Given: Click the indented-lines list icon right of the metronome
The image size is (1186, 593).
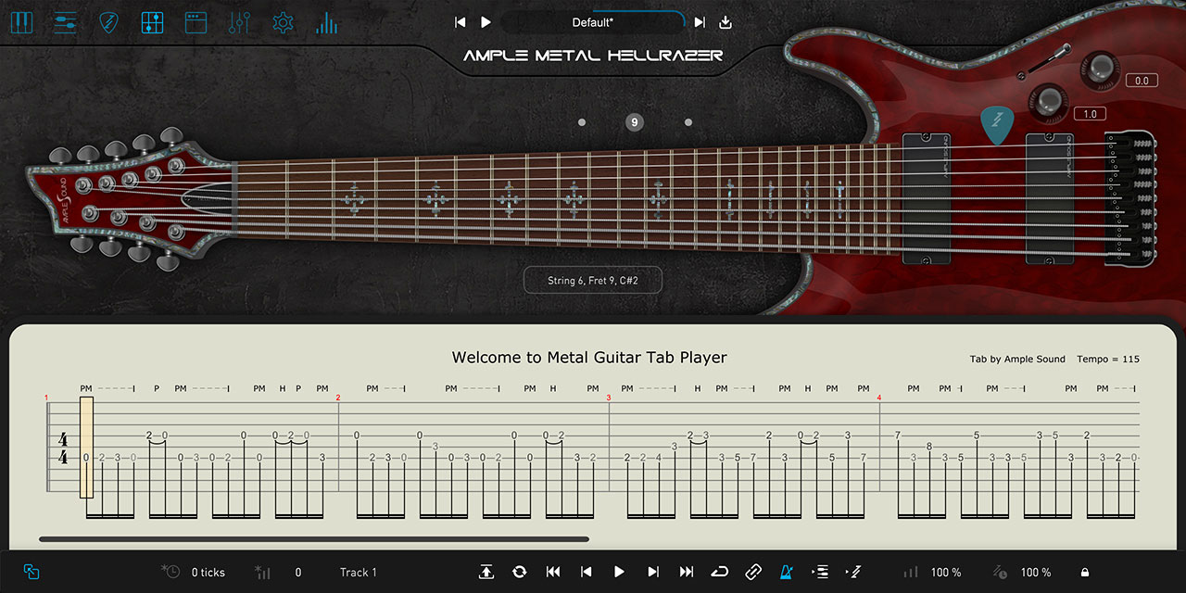Looking at the screenshot, I should pyautogui.click(x=820, y=573).
